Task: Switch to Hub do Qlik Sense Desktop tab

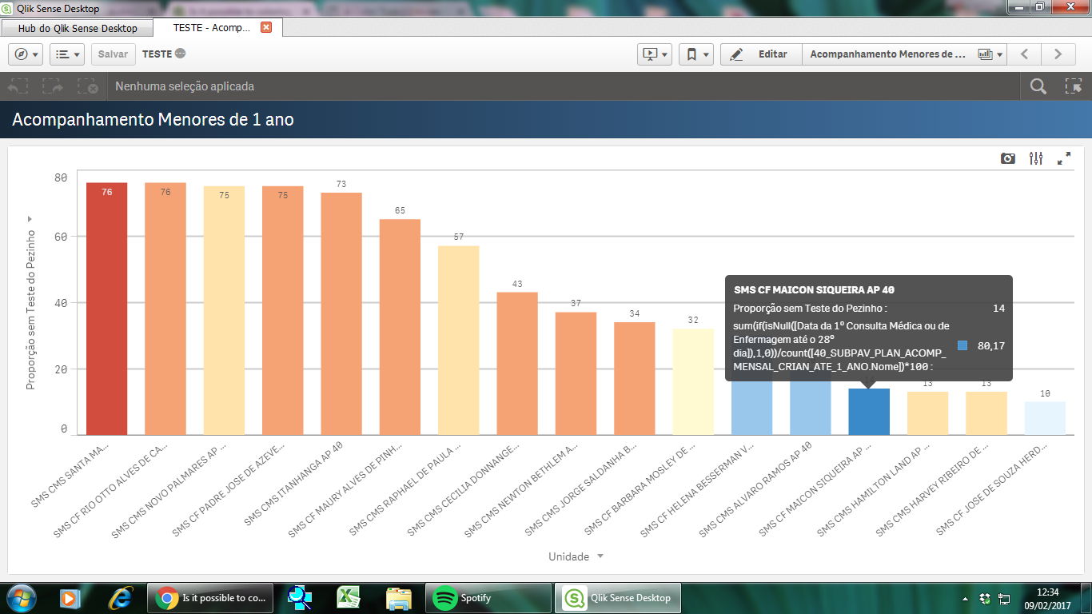Action: point(78,28)
